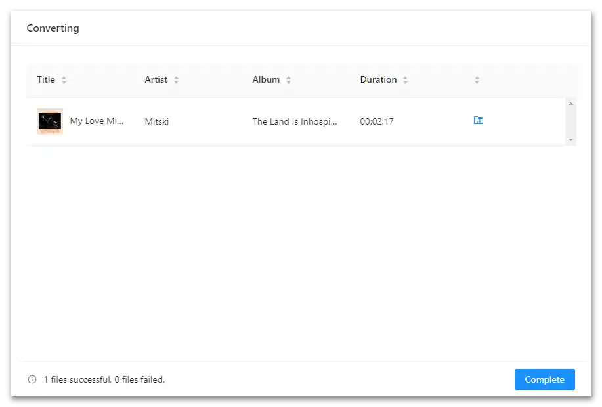
Task: Select the album cover thumbnail of the track
Action: (50, 121)
